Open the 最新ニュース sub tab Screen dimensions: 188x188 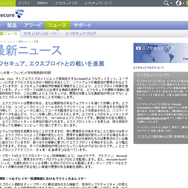[x=9, y=34]
